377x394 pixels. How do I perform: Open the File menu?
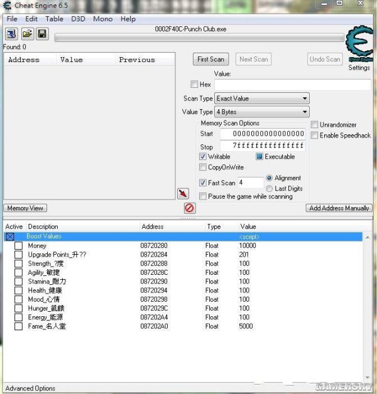click(12, 19)
